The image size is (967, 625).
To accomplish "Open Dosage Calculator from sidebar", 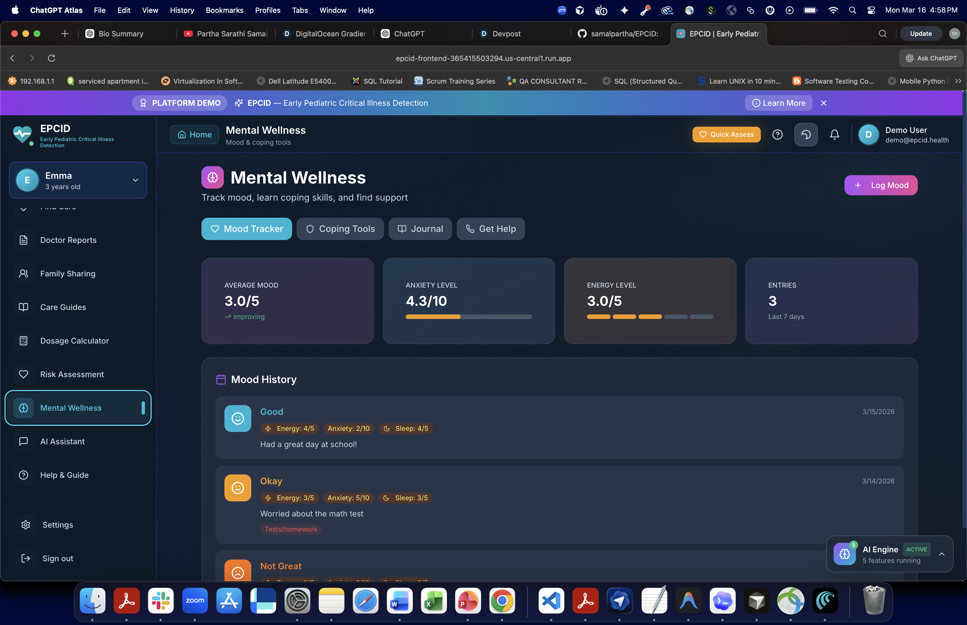I will click(x=74, y=340).
